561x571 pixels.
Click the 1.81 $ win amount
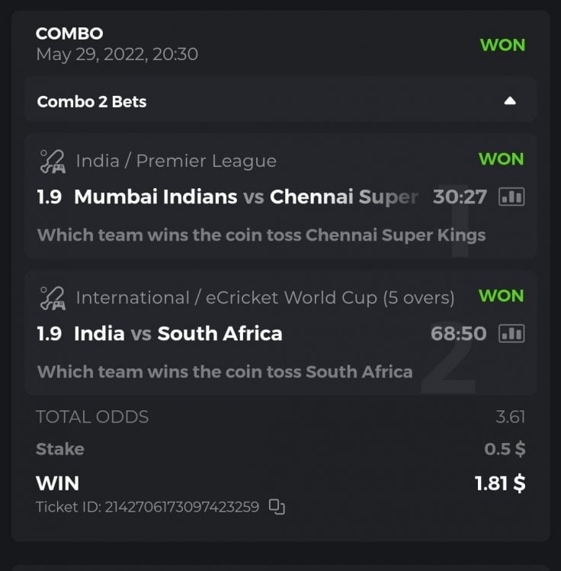pyautogui.click(x=498, y=483)
